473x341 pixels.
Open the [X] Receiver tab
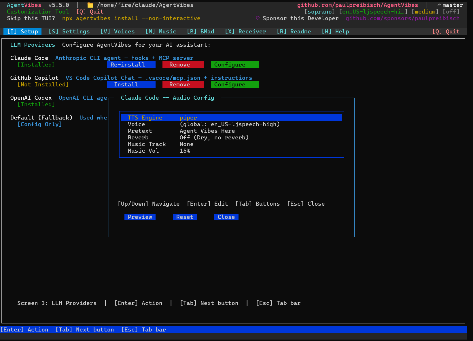245,31
